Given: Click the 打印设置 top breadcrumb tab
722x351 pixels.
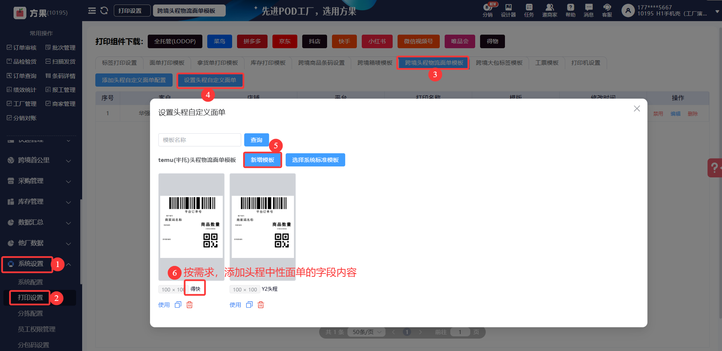Looking at the screenshot, I should (132, 11).
